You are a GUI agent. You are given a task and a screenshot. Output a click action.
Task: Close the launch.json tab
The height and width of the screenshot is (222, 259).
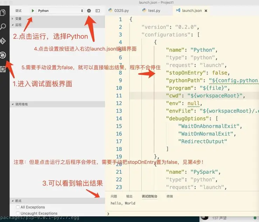(206, 11)
